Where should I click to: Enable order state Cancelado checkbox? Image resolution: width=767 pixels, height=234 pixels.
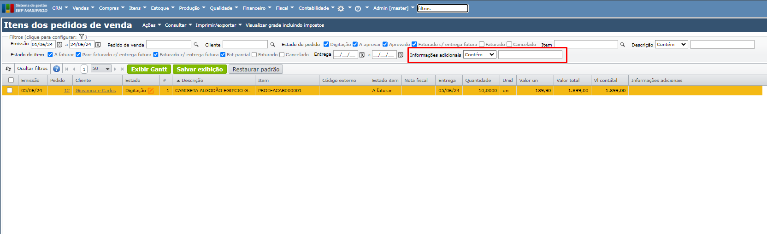[509, 44]
